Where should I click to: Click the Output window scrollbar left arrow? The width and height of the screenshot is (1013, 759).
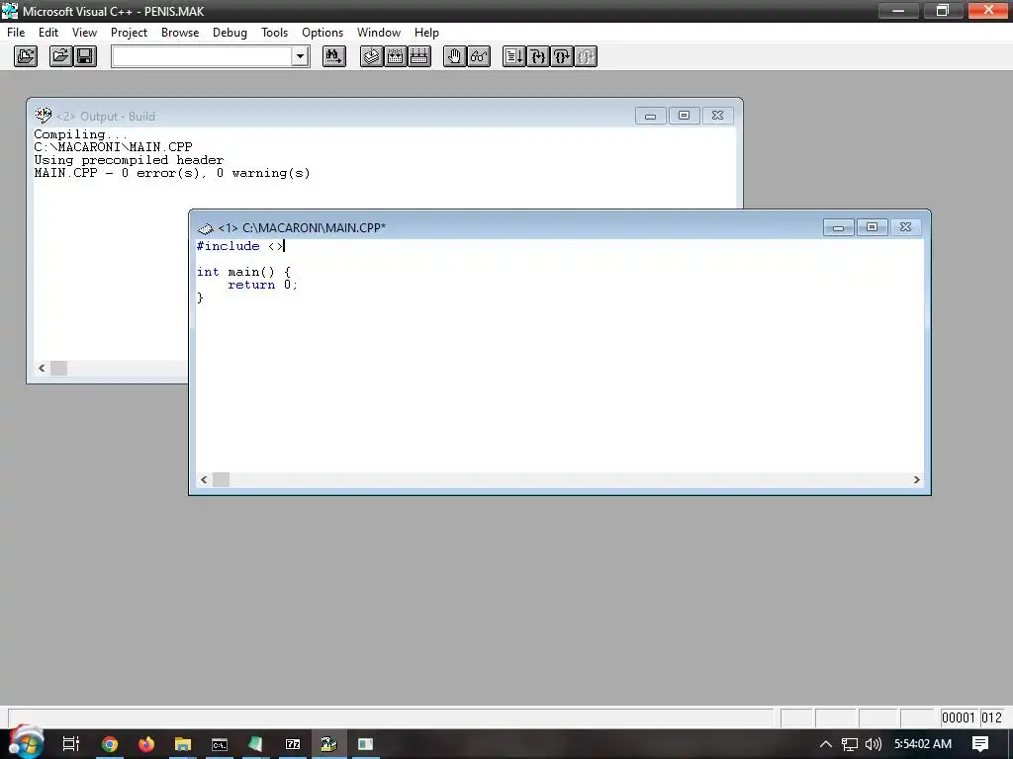pyautogui.click(x=42, y=368)
